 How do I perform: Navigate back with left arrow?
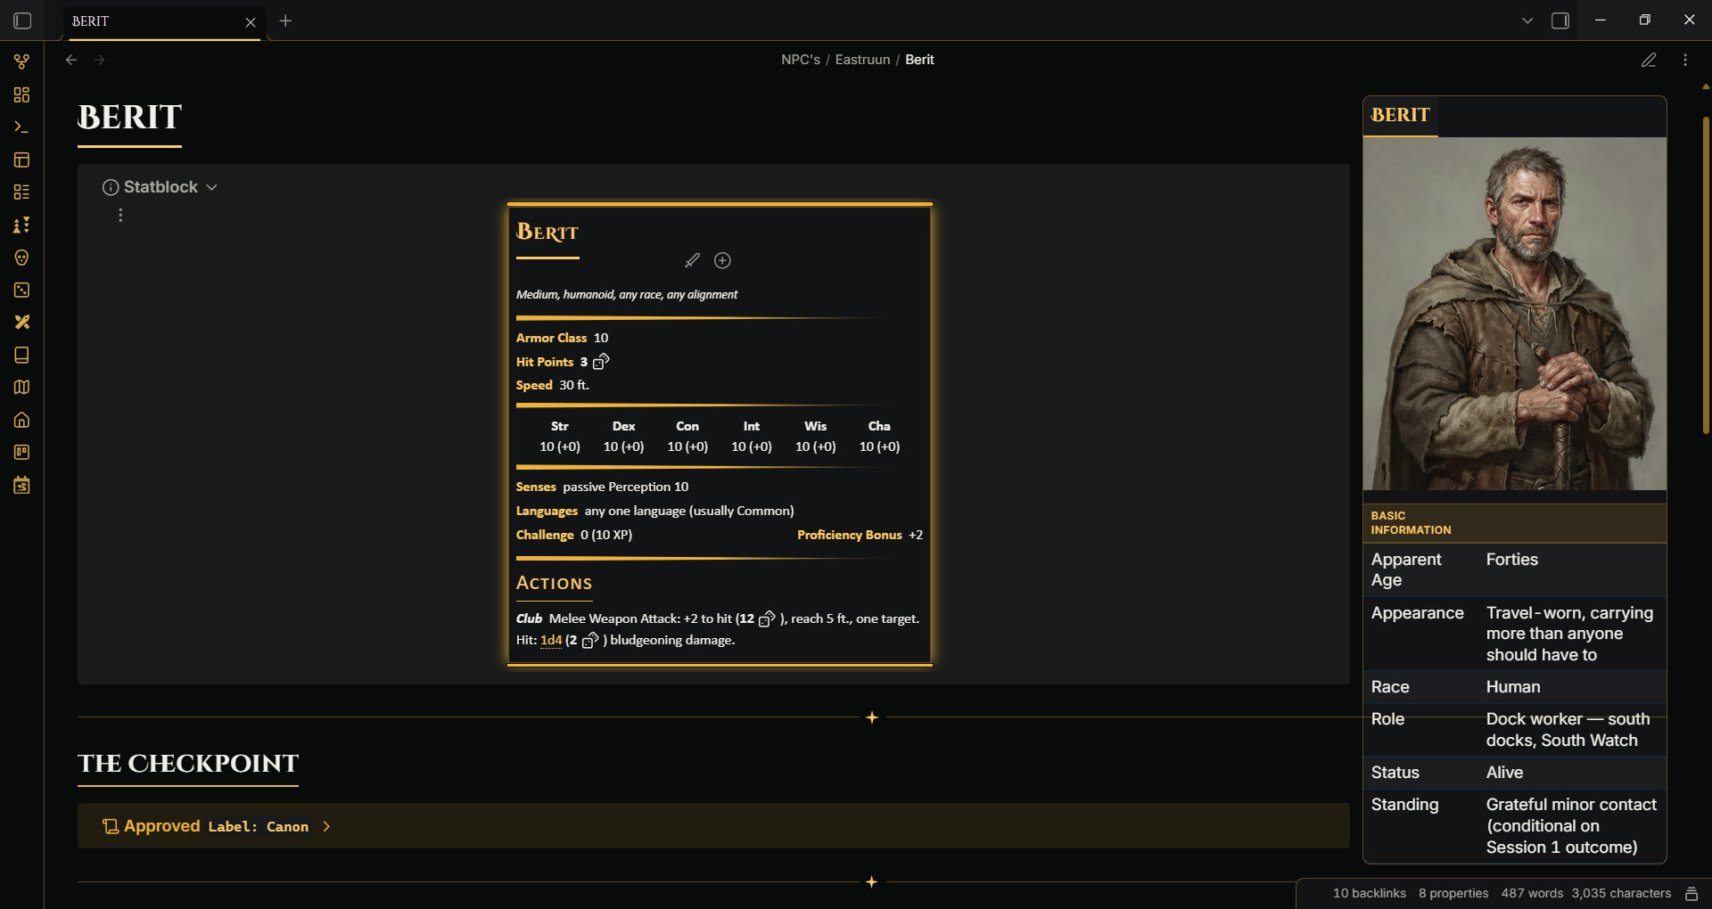[x=71, y=60]
